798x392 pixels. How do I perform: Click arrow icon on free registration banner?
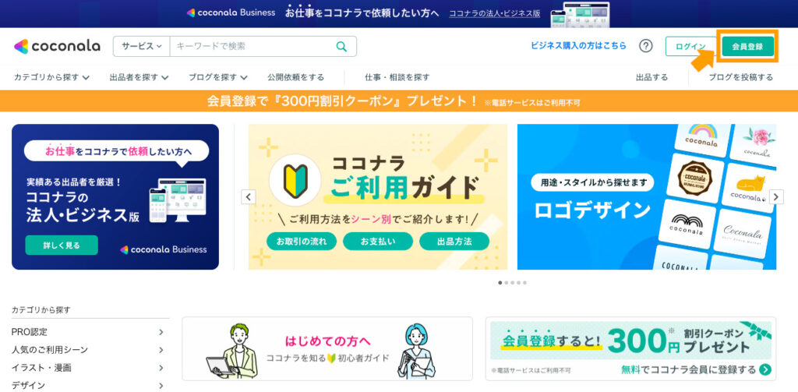(765, 369)
